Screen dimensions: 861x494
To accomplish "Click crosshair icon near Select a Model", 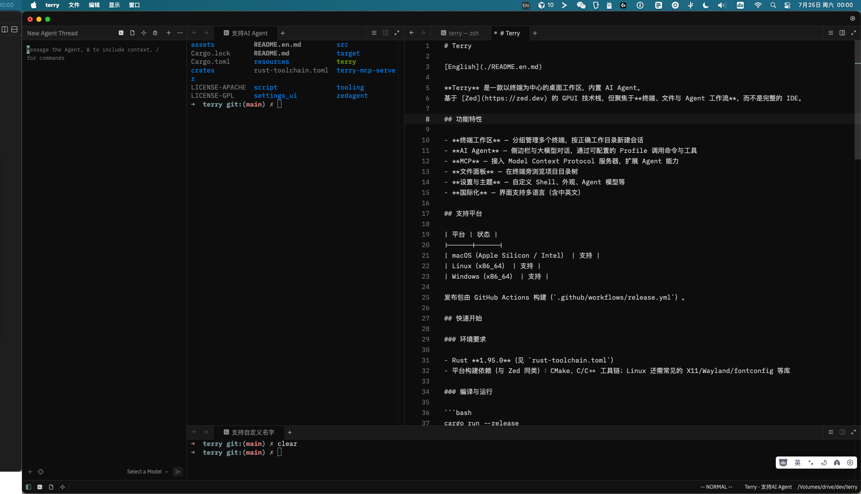I will [41, 472].
